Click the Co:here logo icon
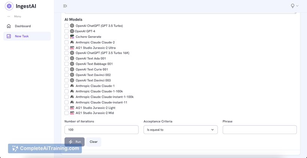The height and width of the screenshot is (158, 307). coord(72,37)
